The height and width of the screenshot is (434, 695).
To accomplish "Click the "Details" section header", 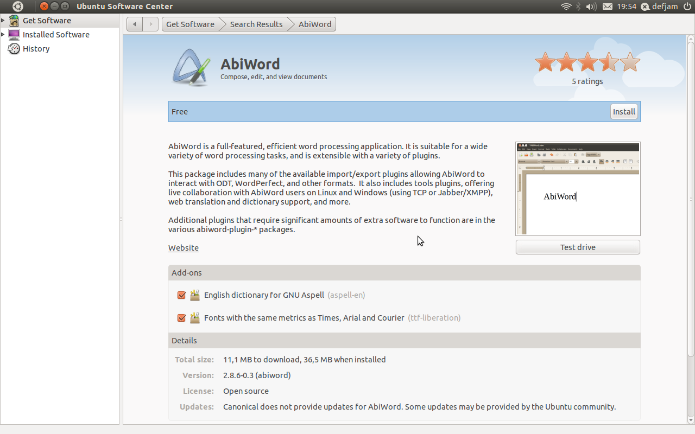I will point(405,341).
